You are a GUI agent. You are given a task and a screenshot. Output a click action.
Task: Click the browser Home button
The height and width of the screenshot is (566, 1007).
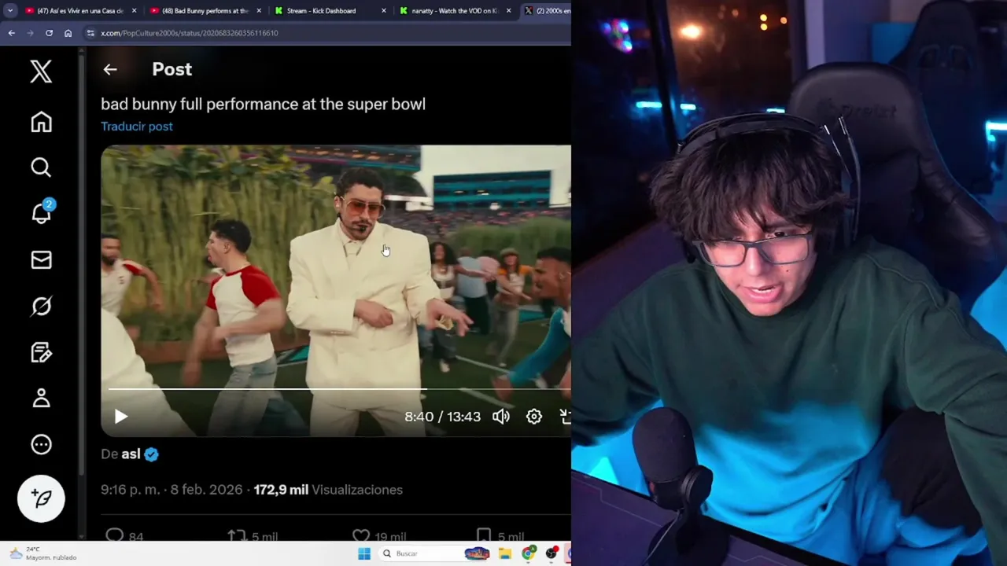68,33
